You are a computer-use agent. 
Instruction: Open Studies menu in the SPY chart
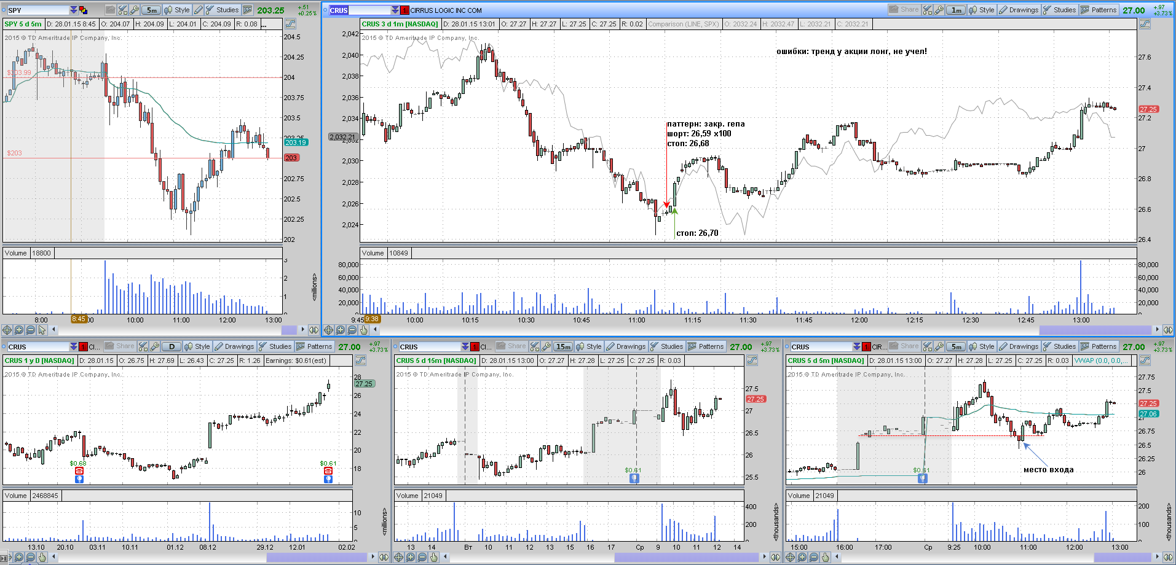pyautogui.click(x=223, y=10)
